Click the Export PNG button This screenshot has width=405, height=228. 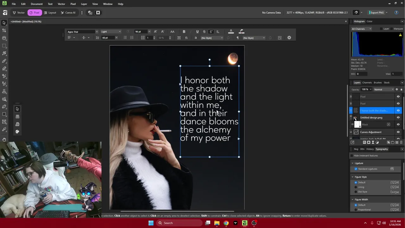pyautogui.click(x=376, y=13)
